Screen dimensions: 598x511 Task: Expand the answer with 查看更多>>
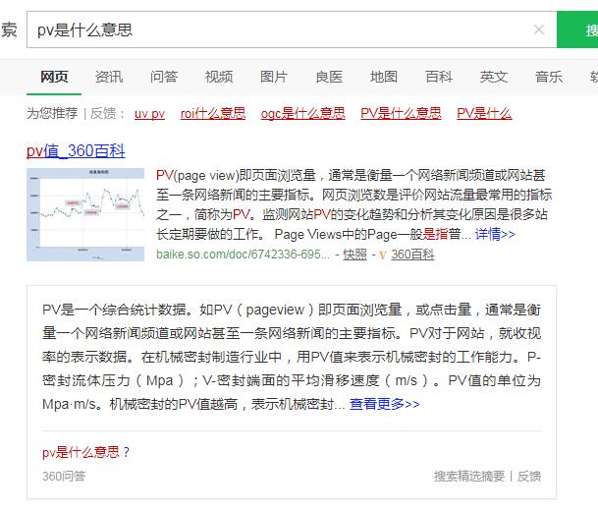click(384, 404)
